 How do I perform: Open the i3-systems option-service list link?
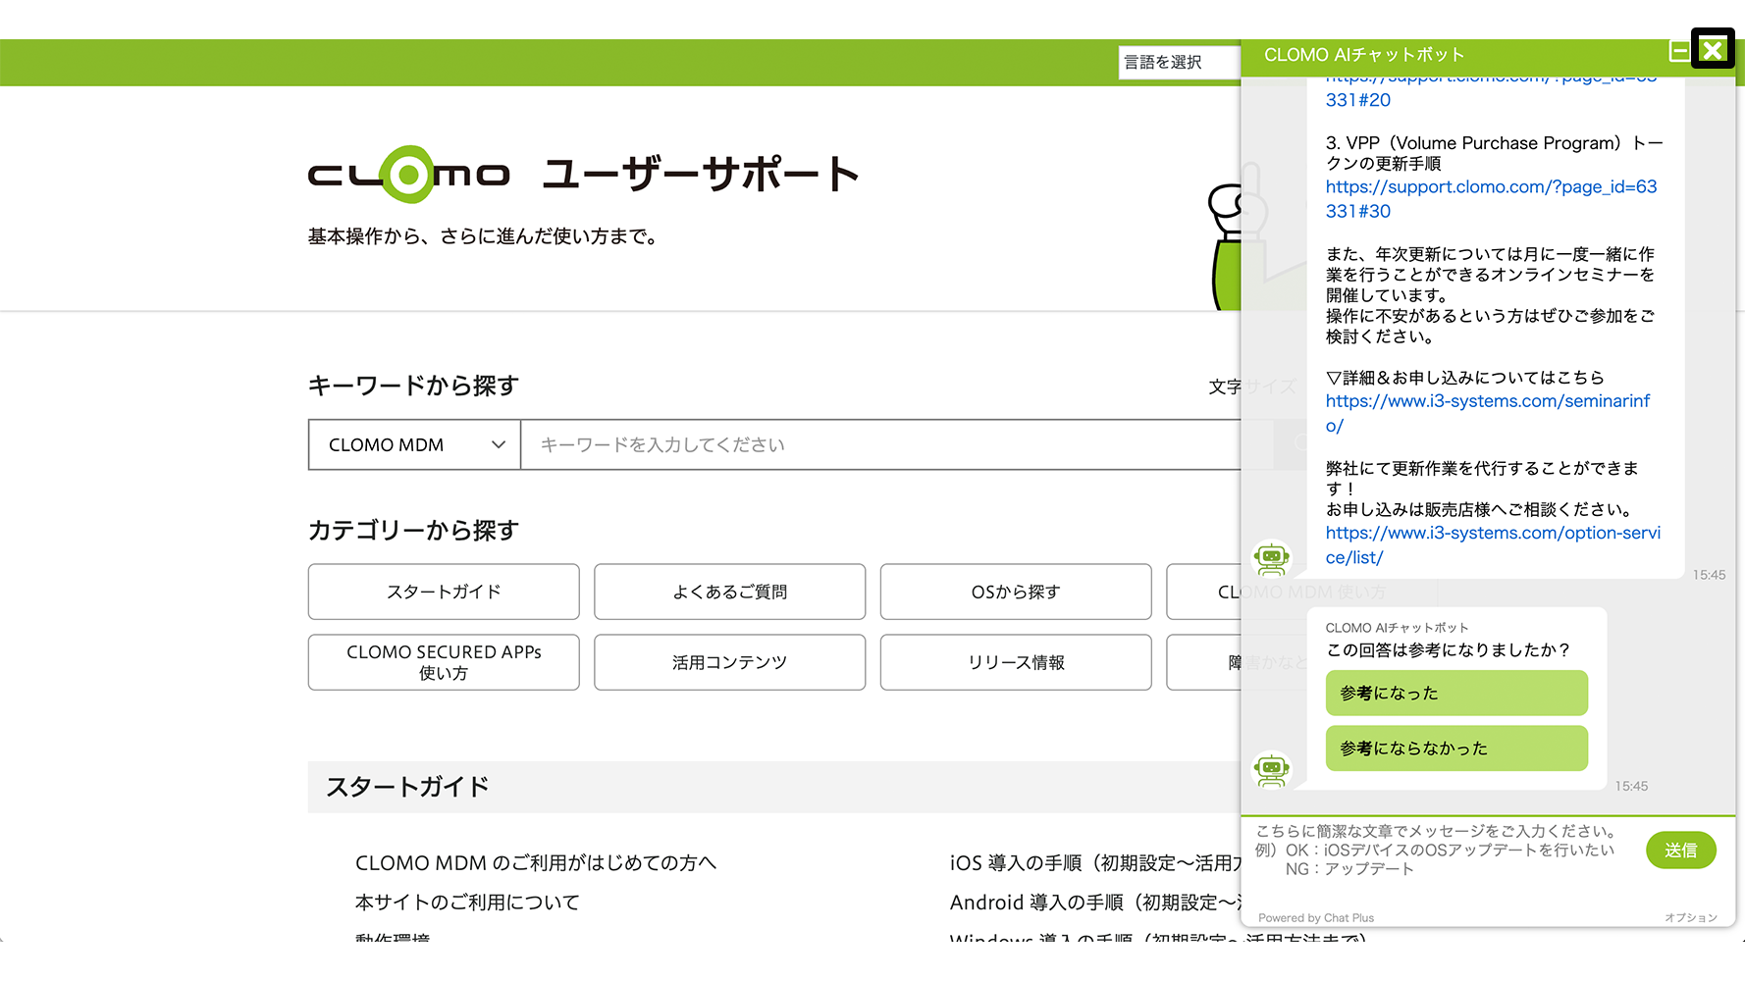[x=1493, y=544]
